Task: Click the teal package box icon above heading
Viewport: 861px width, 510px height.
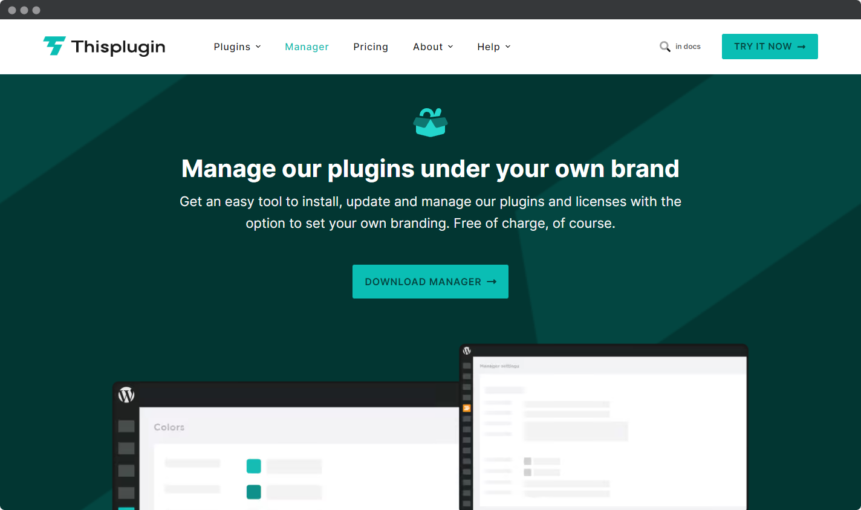Action: point(431,122)
